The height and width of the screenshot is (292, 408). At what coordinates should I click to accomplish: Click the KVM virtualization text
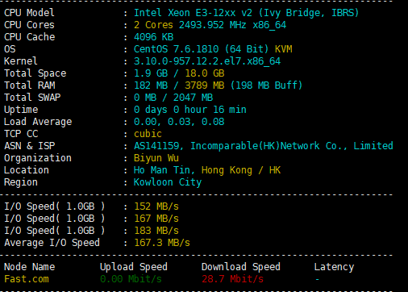(283, 49)
